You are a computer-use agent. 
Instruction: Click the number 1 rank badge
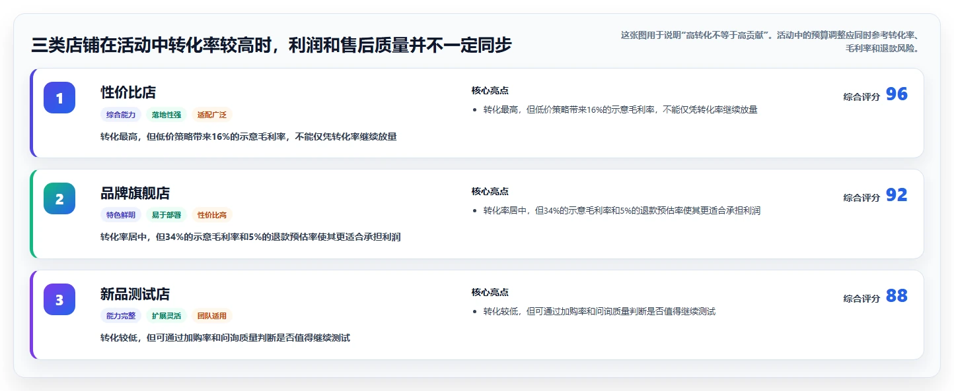coord(59,98)
